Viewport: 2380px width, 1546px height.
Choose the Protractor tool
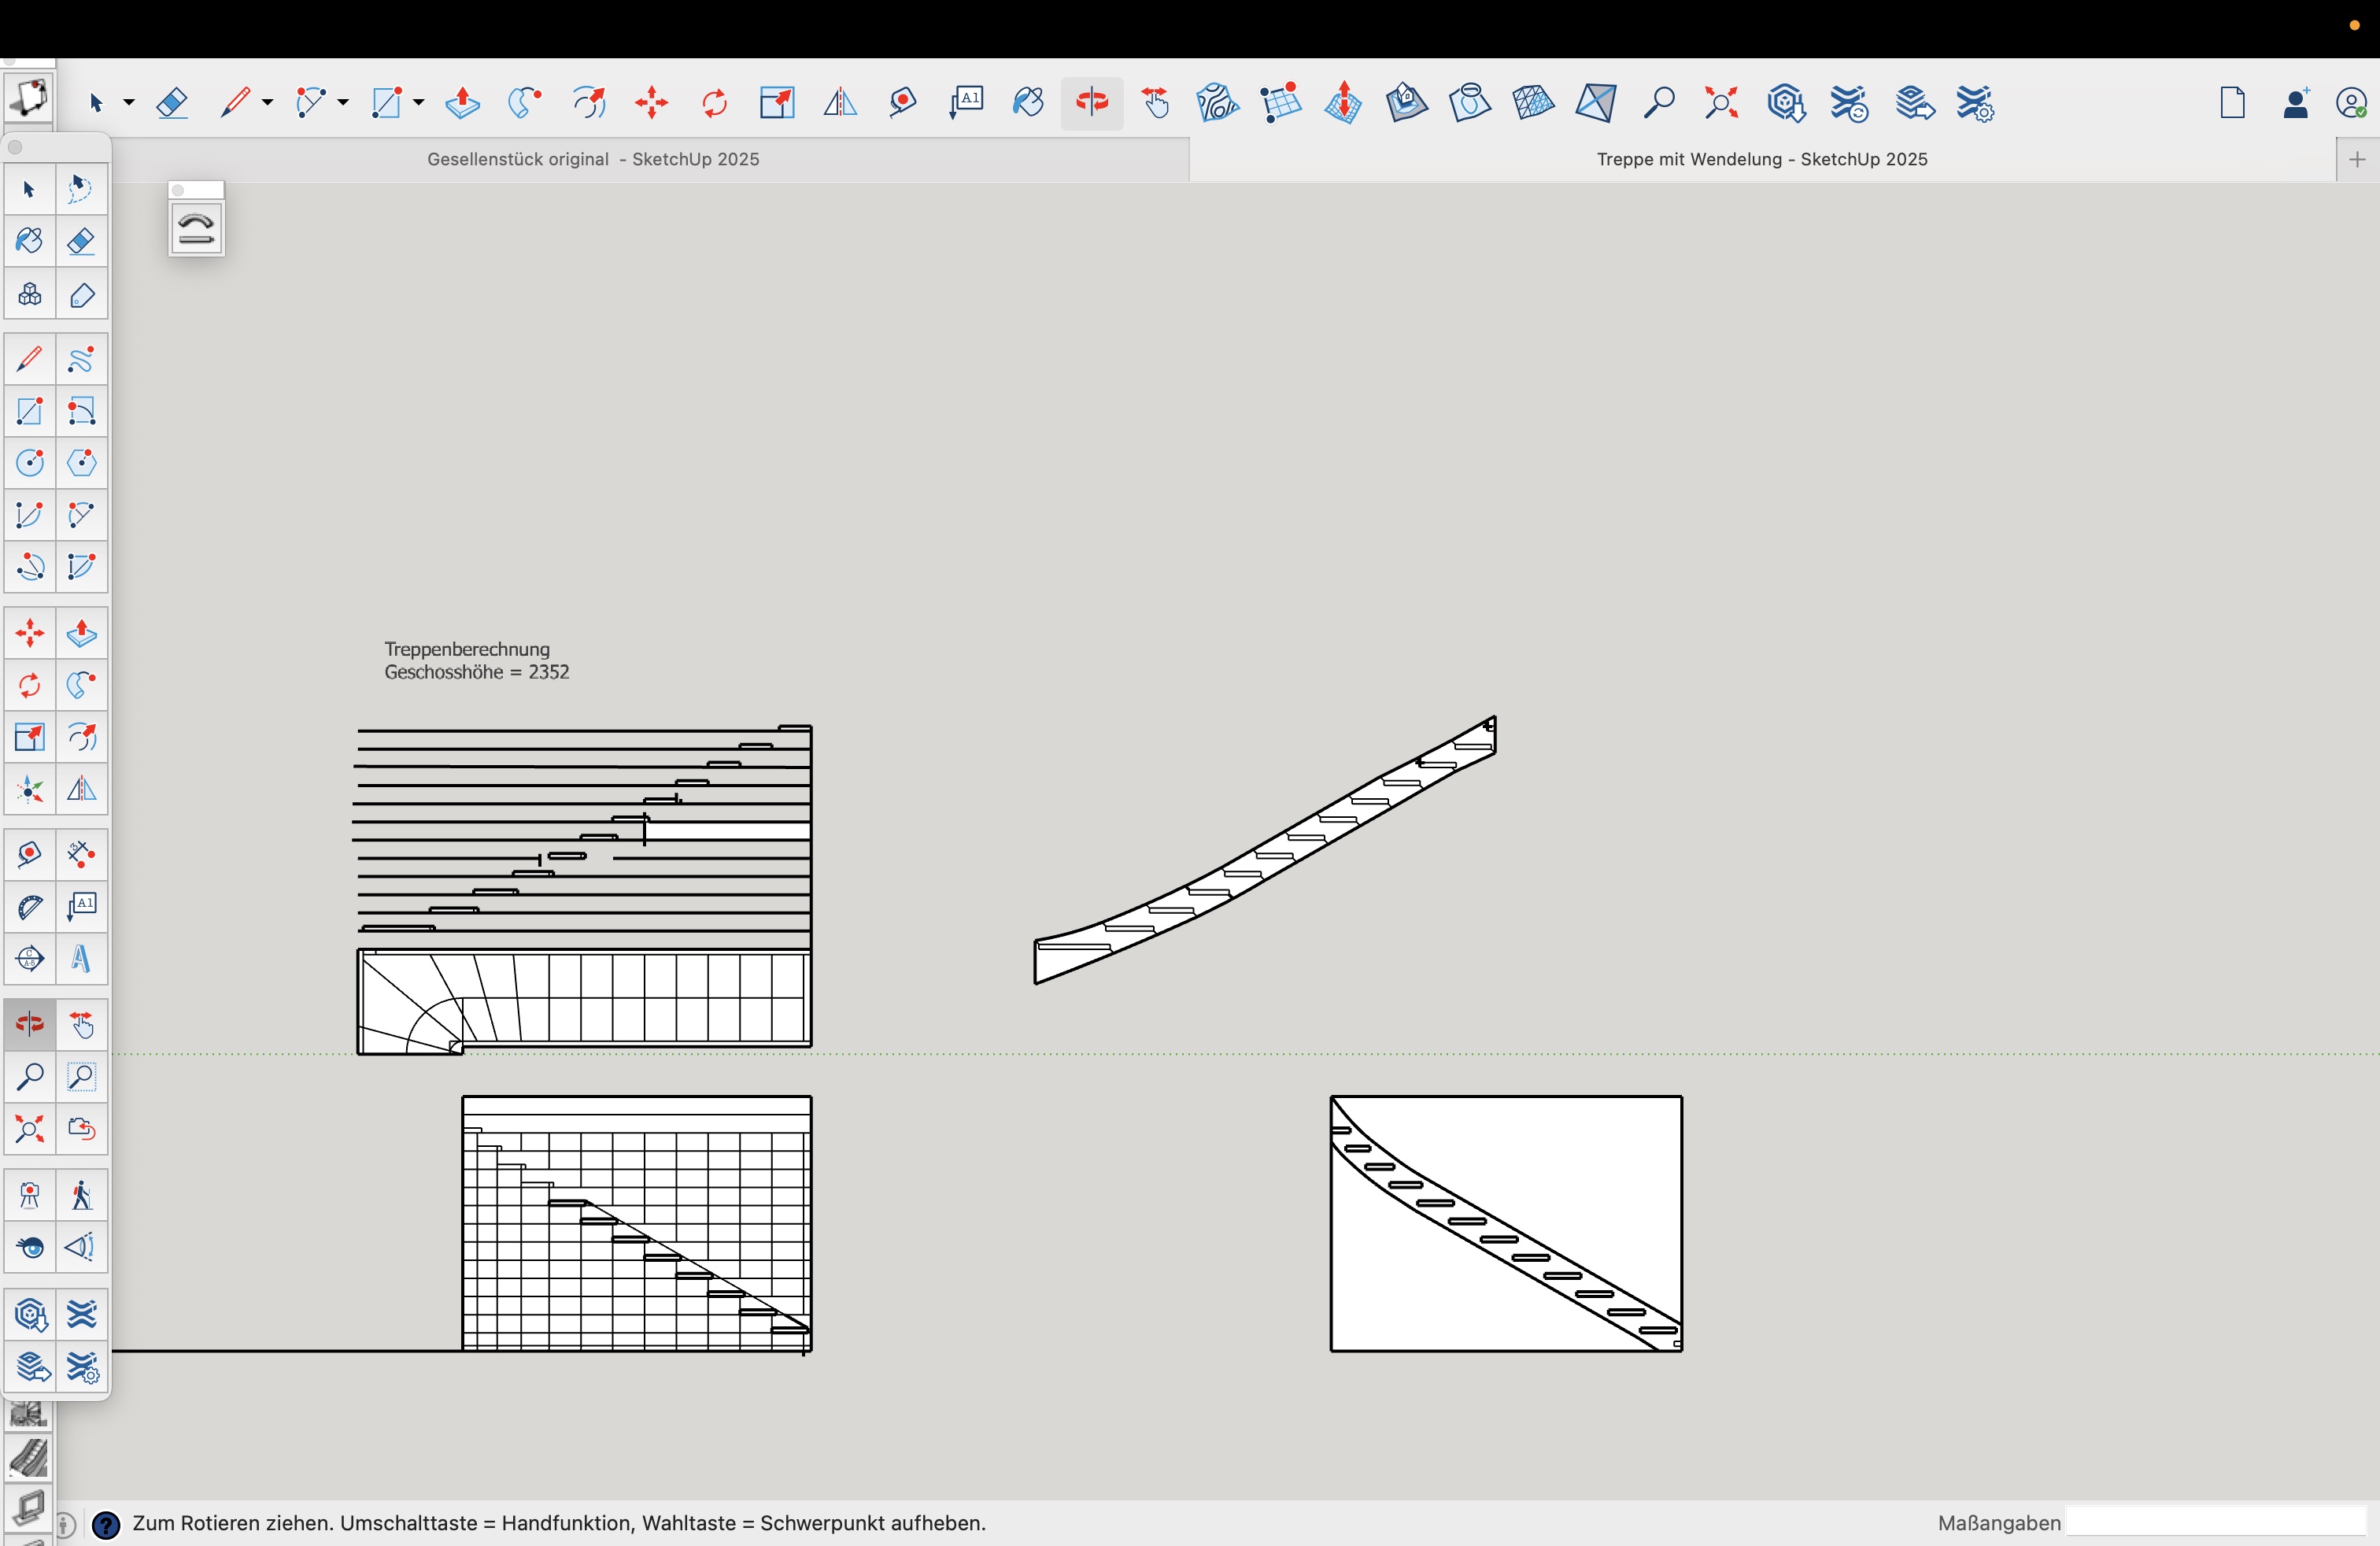[29, 907]
